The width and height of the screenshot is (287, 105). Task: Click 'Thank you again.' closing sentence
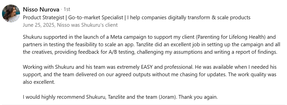pyautogui.click(x=198, y=97)
